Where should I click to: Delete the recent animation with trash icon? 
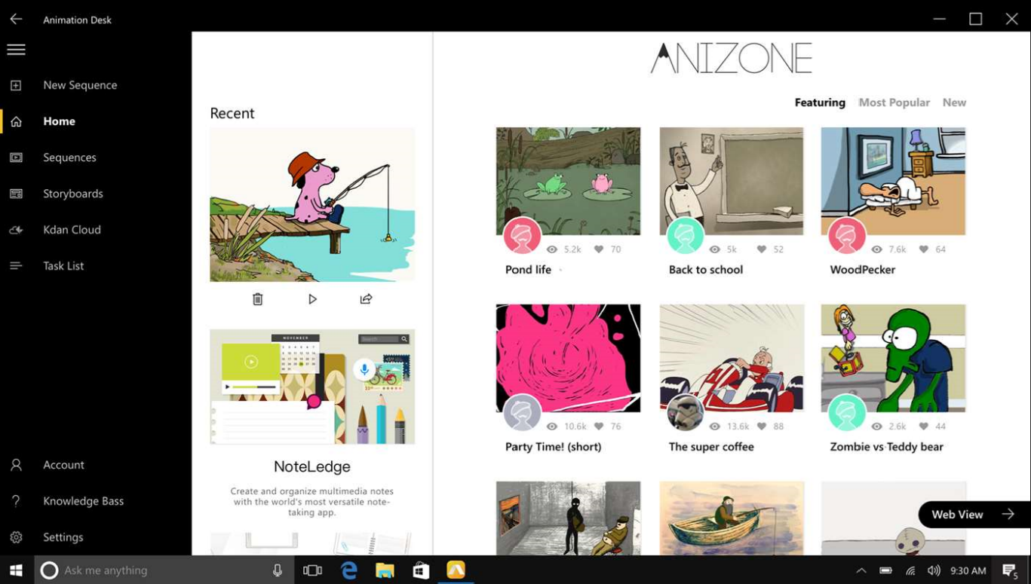[x=258, y=299]
